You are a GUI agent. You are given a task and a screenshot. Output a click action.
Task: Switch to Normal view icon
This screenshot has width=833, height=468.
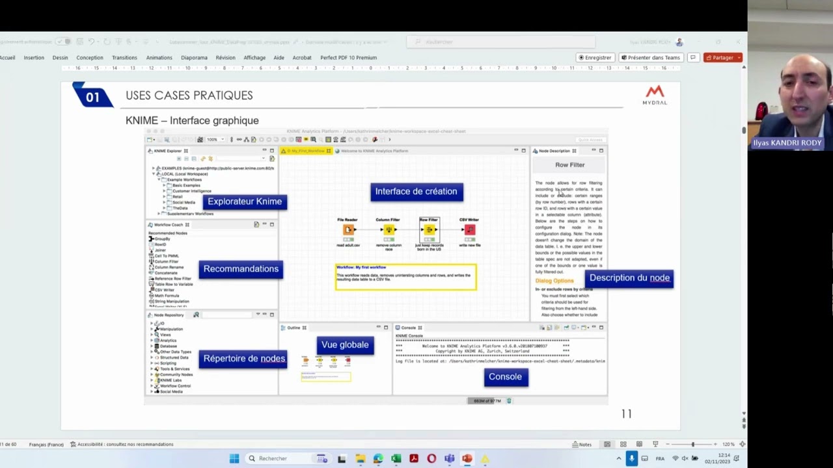(x=607, y=445)
